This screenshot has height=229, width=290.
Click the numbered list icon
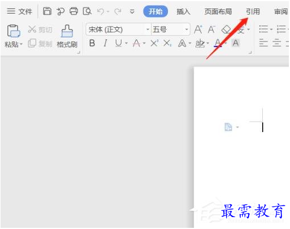tap(281, 29)
